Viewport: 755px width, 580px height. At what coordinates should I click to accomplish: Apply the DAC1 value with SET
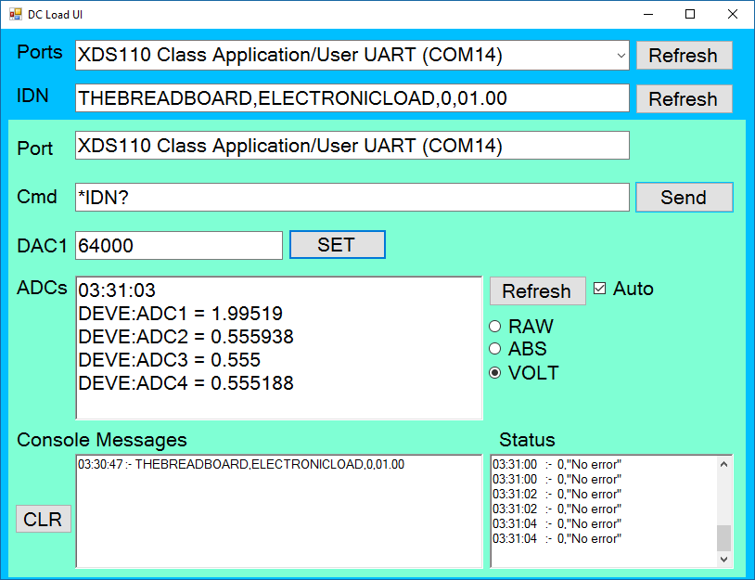click(337, 244)
